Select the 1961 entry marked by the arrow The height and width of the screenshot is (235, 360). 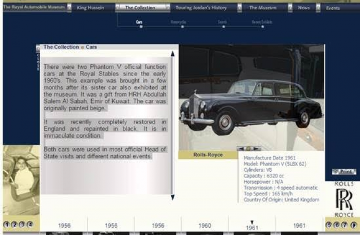252,227
